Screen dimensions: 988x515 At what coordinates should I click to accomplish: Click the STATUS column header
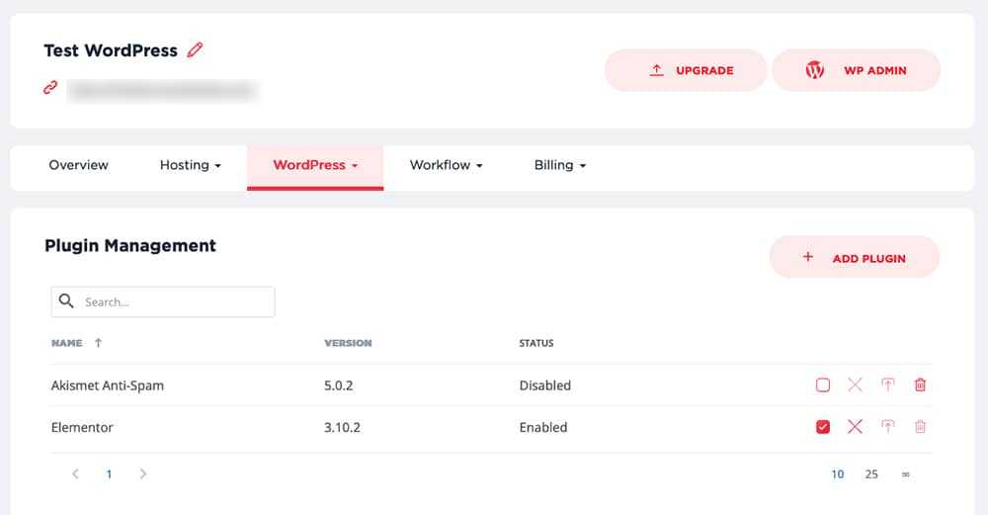[536, 343]
